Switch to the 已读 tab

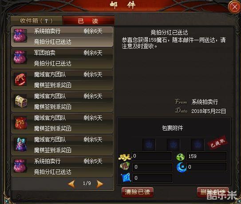(x=88, y=21)
